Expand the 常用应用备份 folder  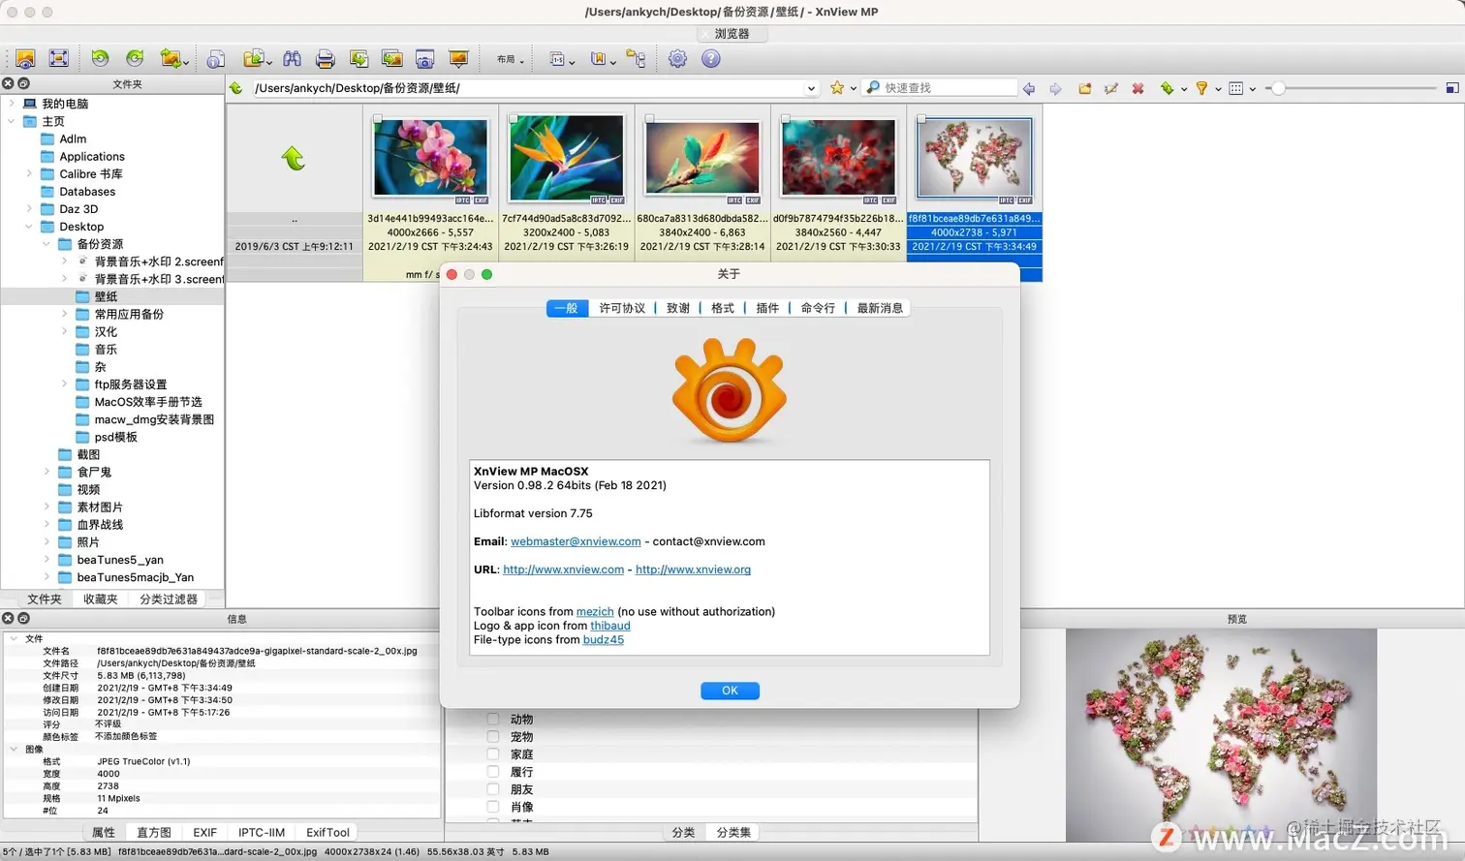pos(64,314)
